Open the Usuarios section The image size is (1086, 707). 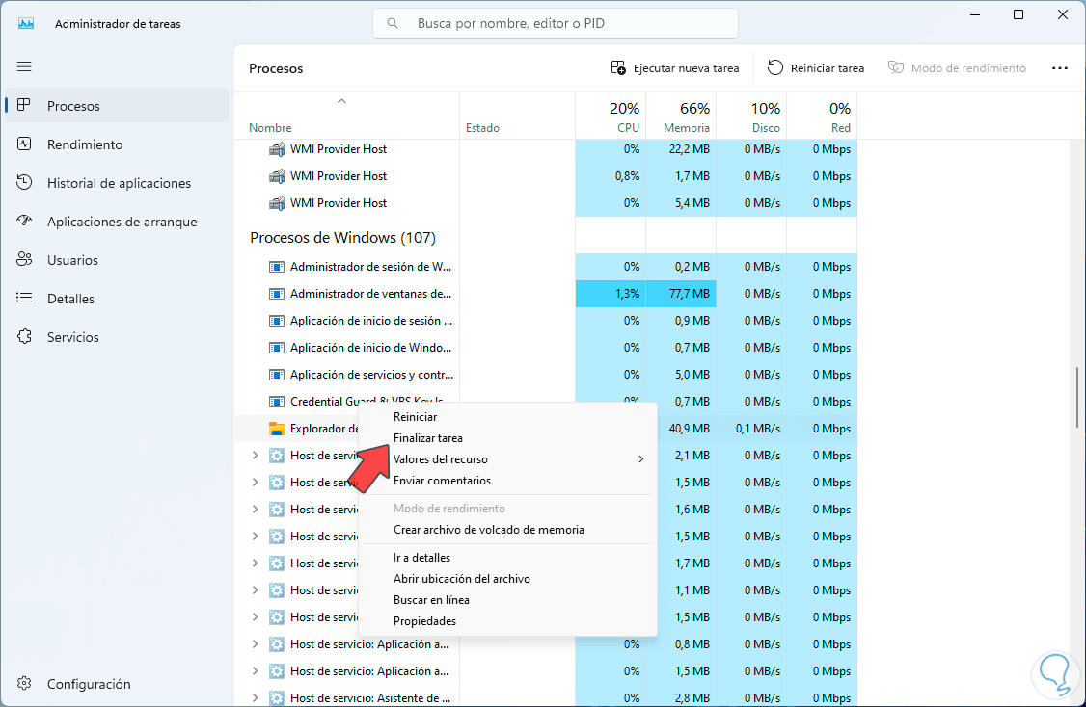pyautogui.click(x=72, y=260)
